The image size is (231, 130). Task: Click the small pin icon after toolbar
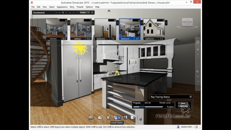[140, 119]
